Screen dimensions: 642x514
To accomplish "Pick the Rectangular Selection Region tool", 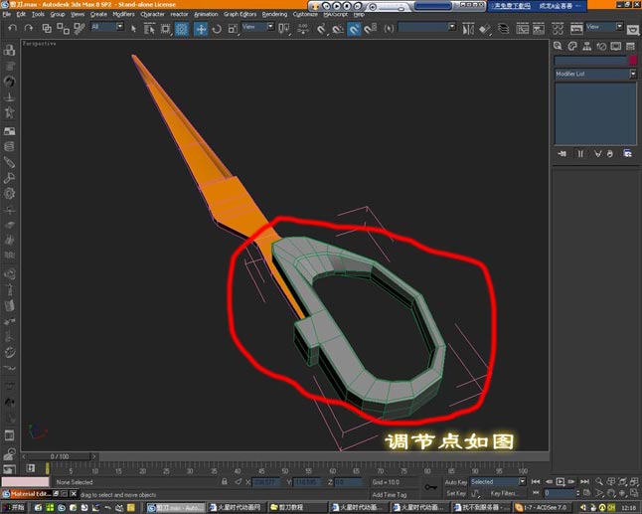I will (x=165, y=28).
